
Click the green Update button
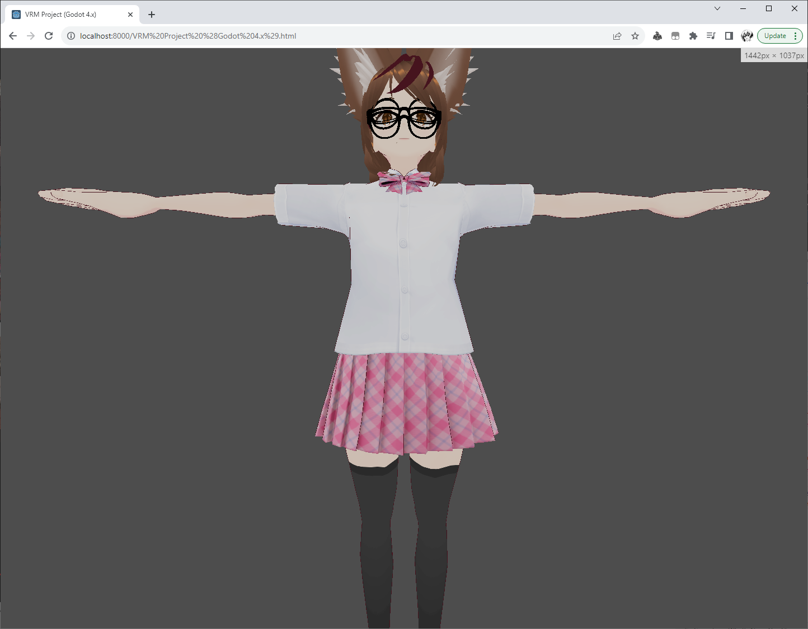pos(776,35)
